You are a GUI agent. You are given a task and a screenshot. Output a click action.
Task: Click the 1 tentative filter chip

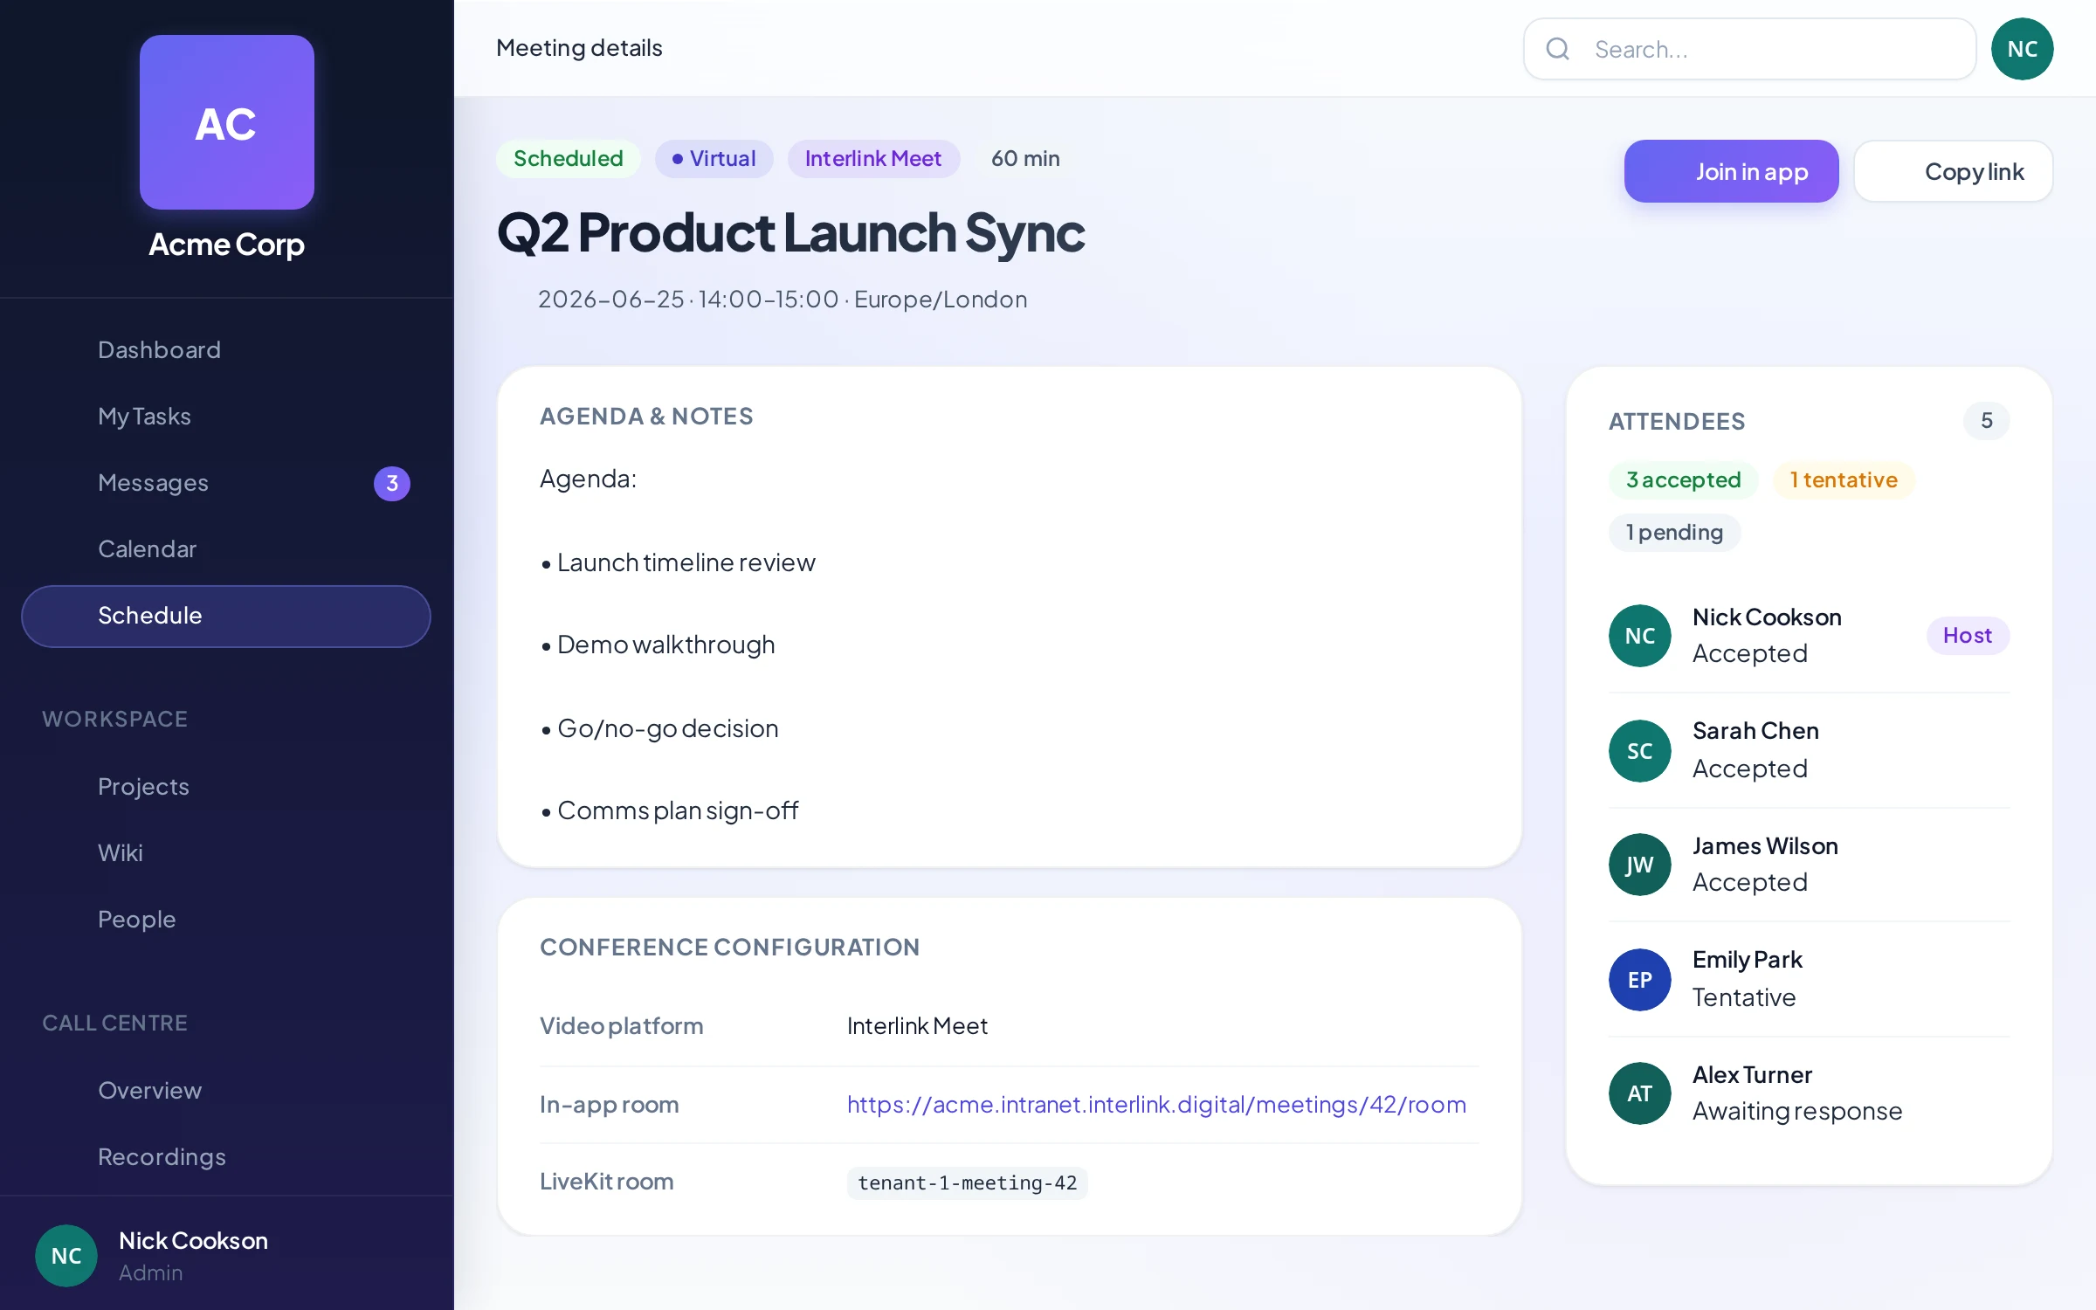[x=1844, y=480]
